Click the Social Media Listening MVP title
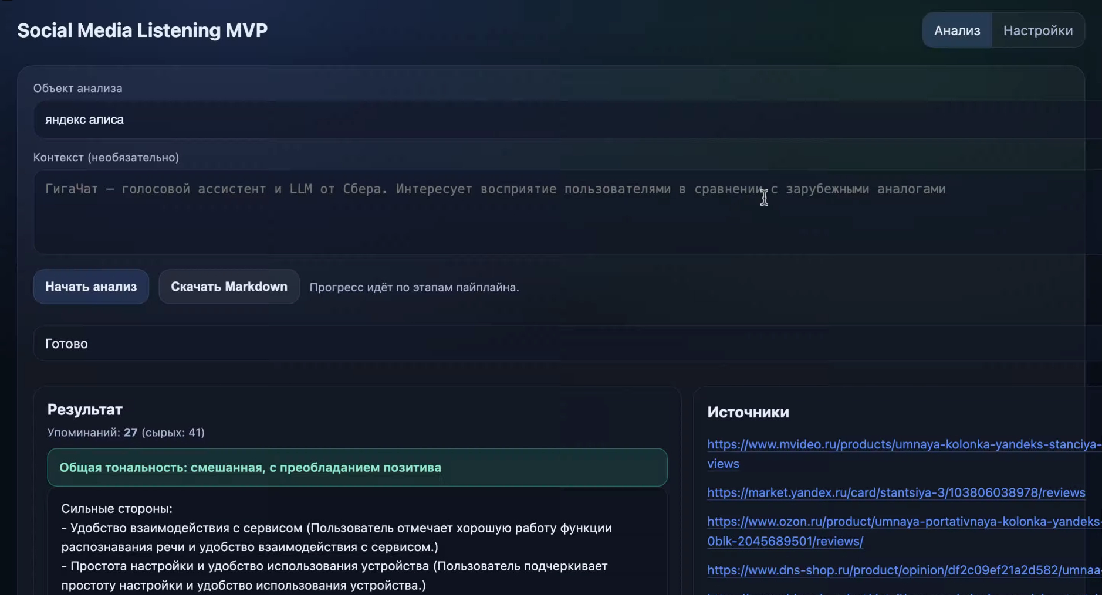Viewport: 1102px width, 595px height. pos(143,30)
